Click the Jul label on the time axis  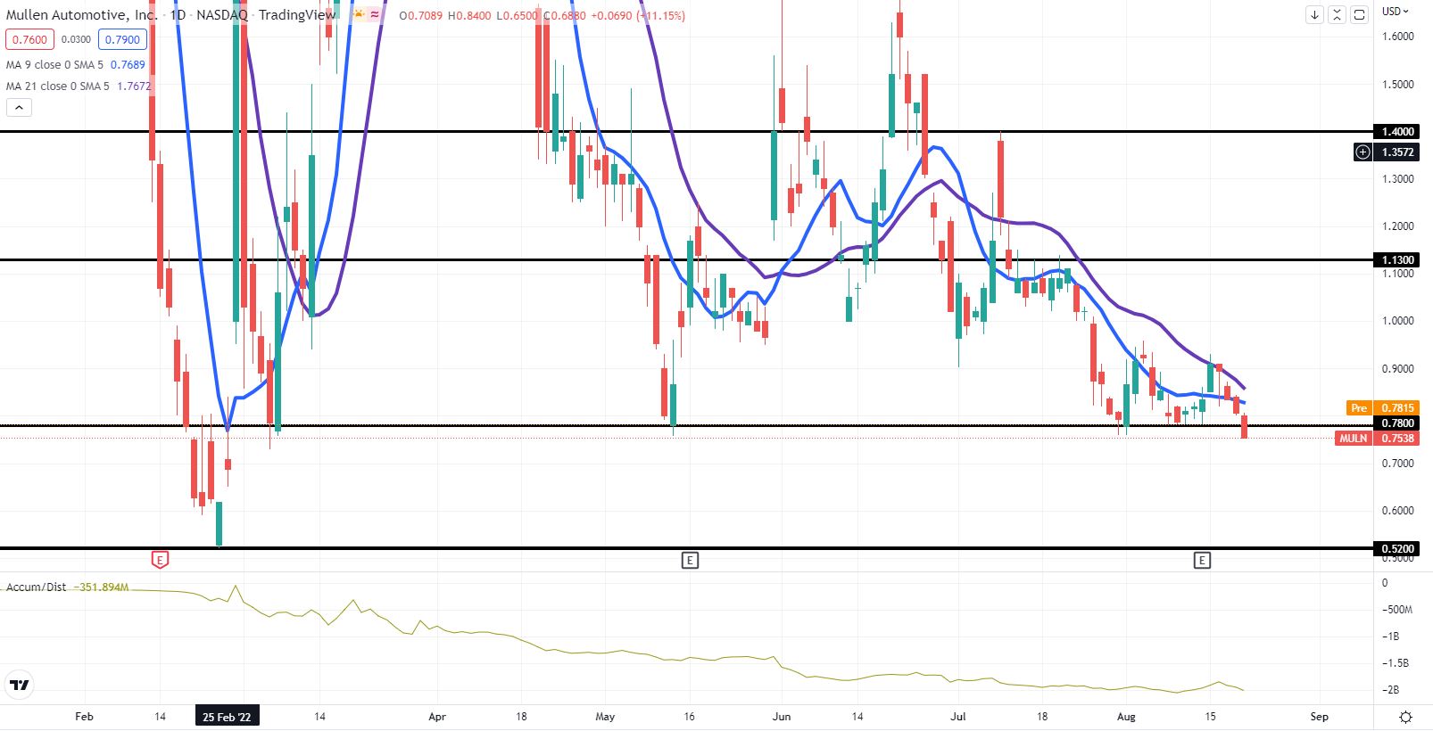[x=958, y=717]
